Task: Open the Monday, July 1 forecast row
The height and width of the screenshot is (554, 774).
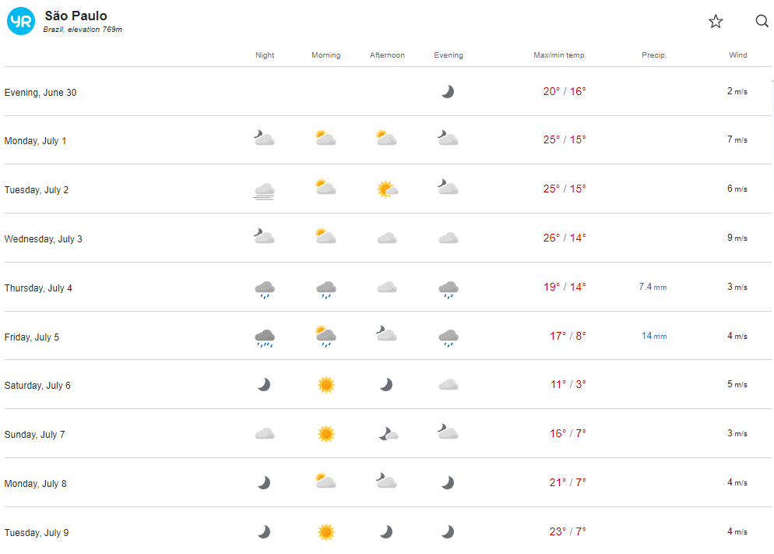Action: pos(388,140)
